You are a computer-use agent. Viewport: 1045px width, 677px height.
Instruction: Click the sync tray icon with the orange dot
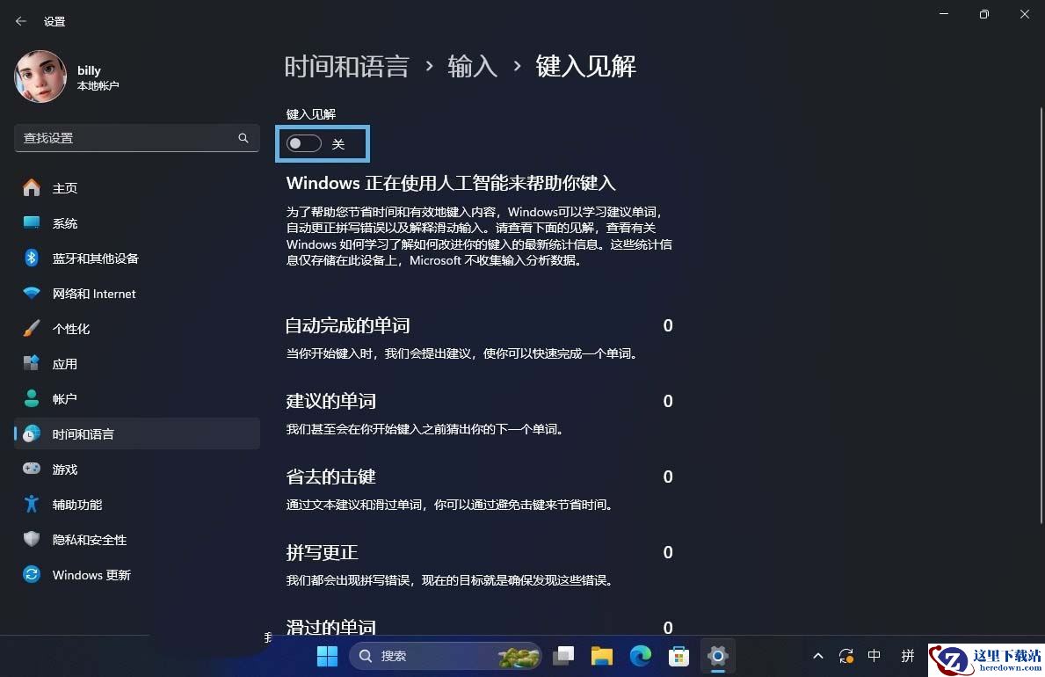(846, 656)
